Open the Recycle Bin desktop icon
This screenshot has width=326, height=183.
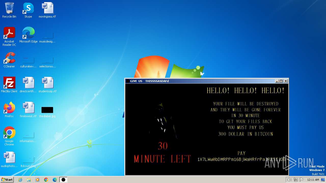click(9, 10)
